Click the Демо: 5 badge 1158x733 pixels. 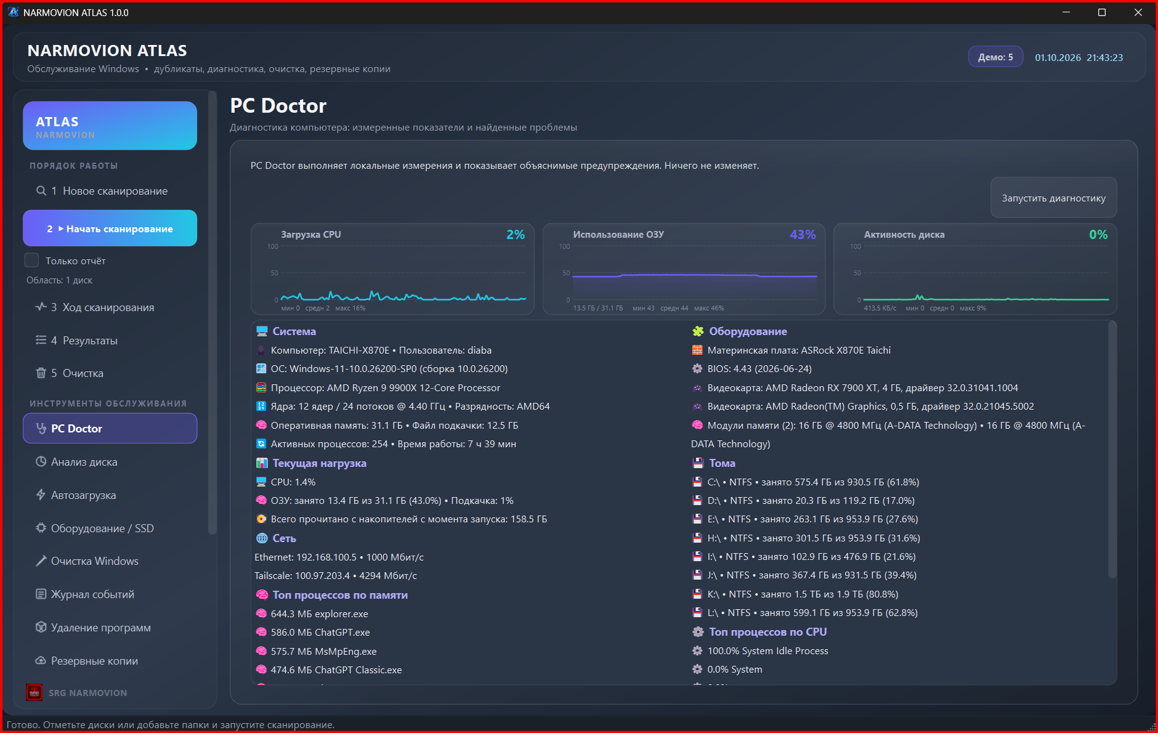pos(995,57)
